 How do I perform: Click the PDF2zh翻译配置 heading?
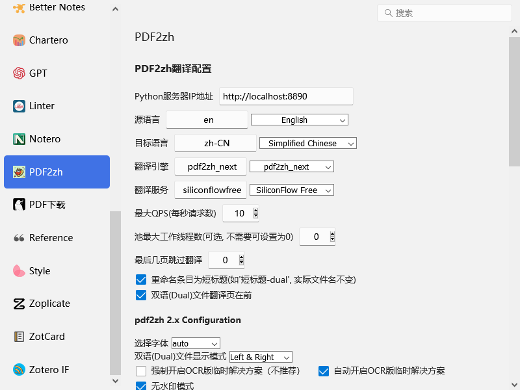(173, 69)
